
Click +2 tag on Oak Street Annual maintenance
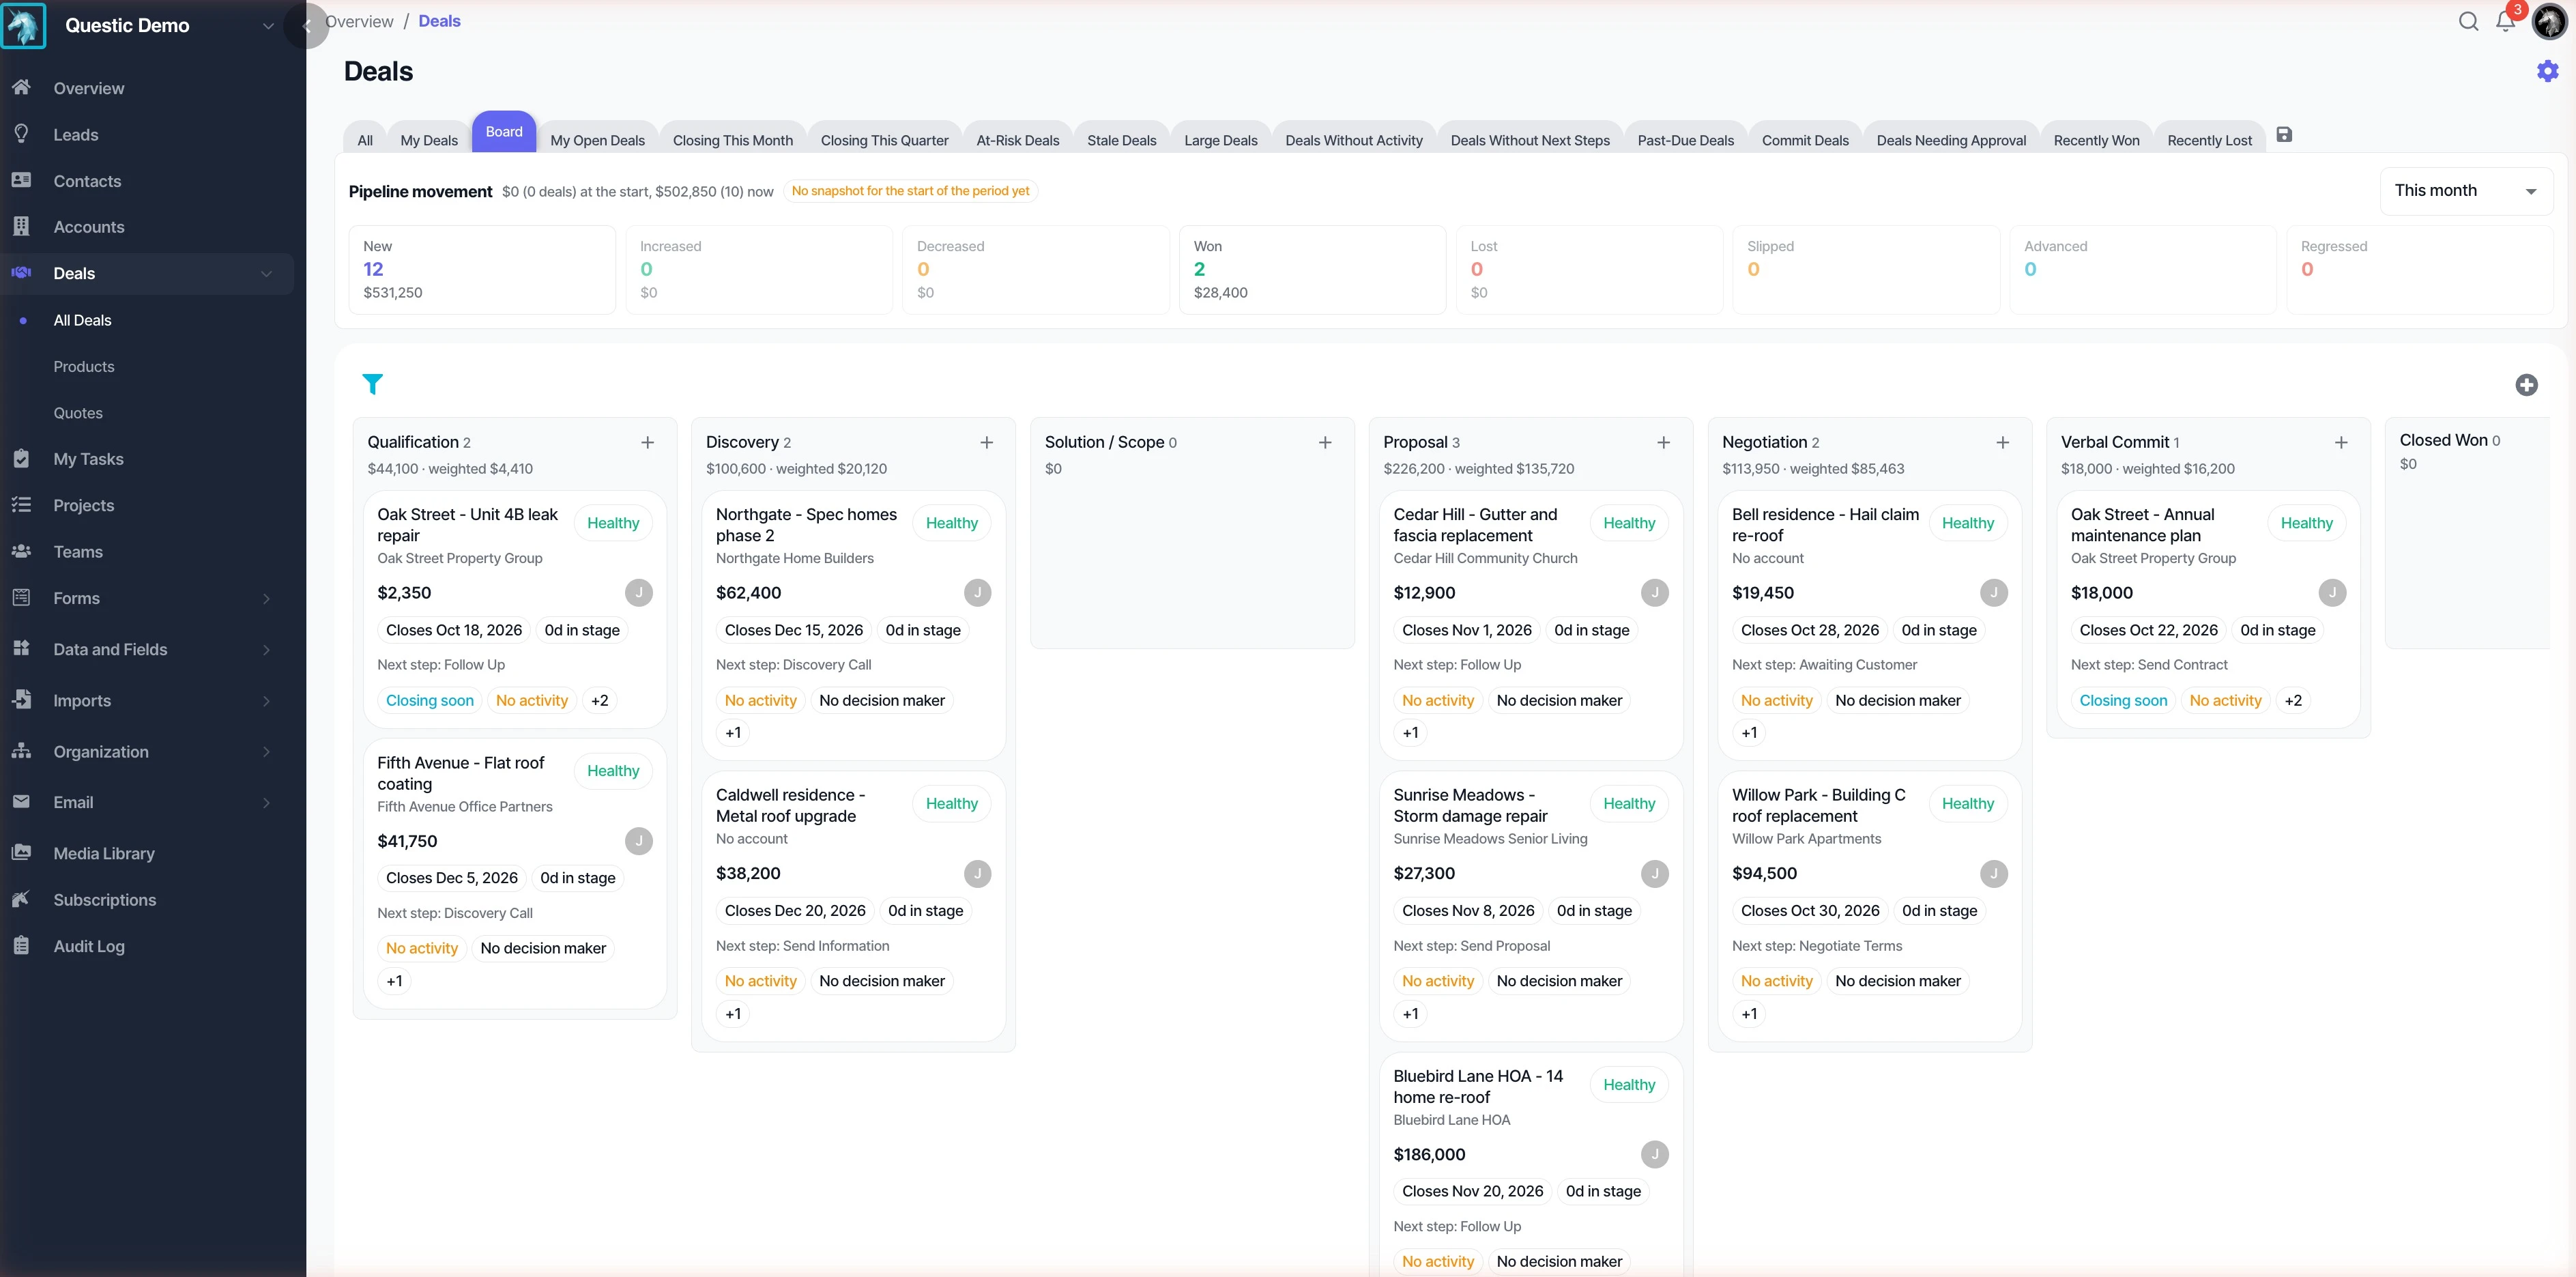point(2293,700)
